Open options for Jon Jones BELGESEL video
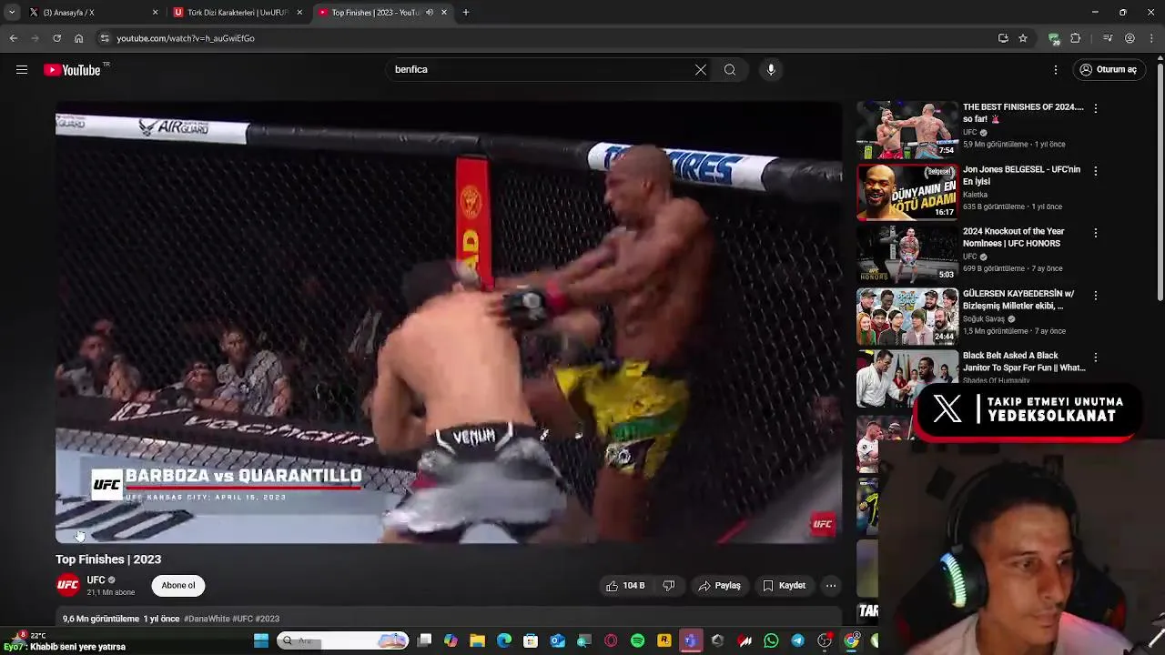Image resolution: width=1165 pixels, height=655 pixels. click(x=1096, y=171)
